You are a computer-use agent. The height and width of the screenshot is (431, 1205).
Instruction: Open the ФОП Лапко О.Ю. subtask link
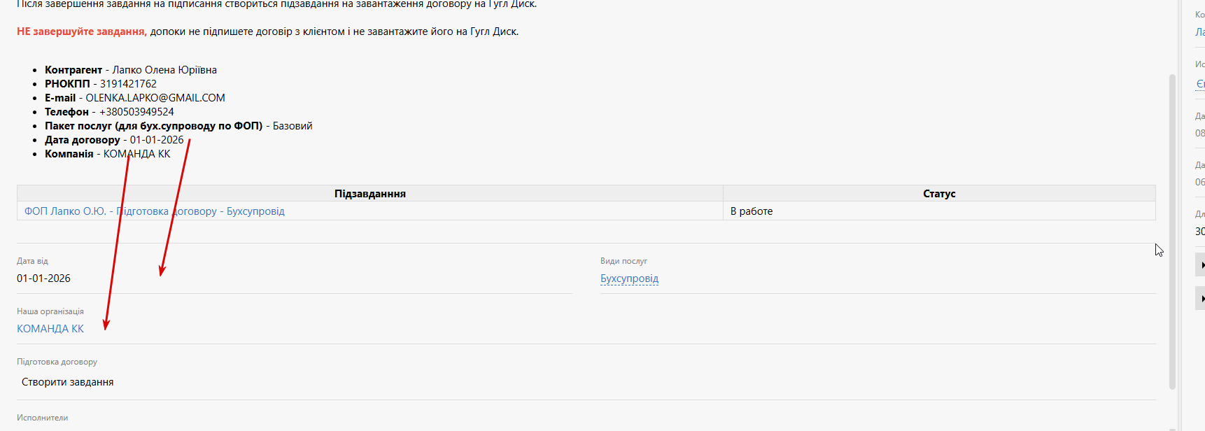[154, 211]
